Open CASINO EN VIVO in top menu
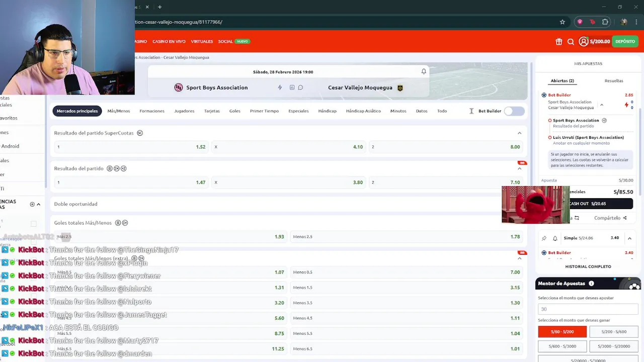644x362 pixels. tap(169, 42)
